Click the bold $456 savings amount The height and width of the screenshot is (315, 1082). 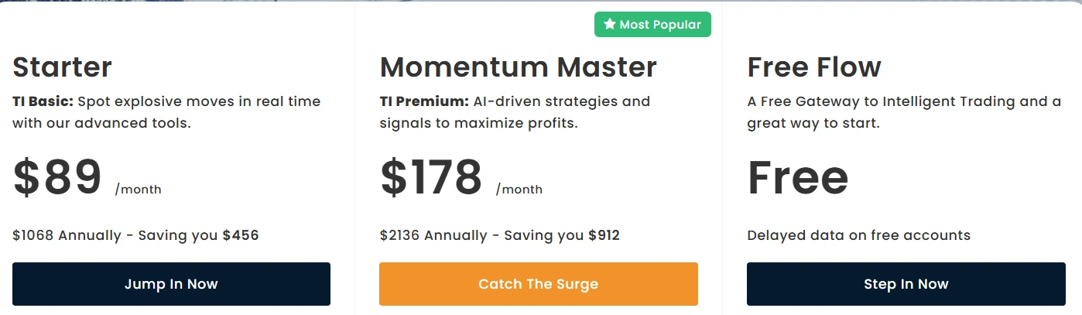(241, 235)
